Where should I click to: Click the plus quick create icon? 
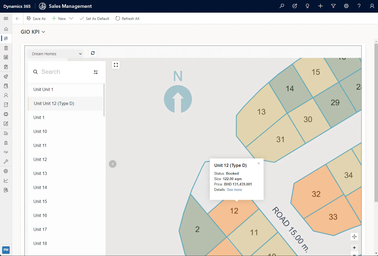pyautogui.click(x=320, y=6)
